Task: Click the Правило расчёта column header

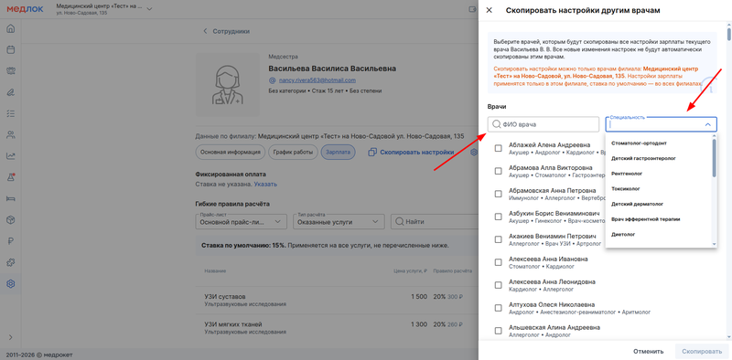Action: [452, 271]
